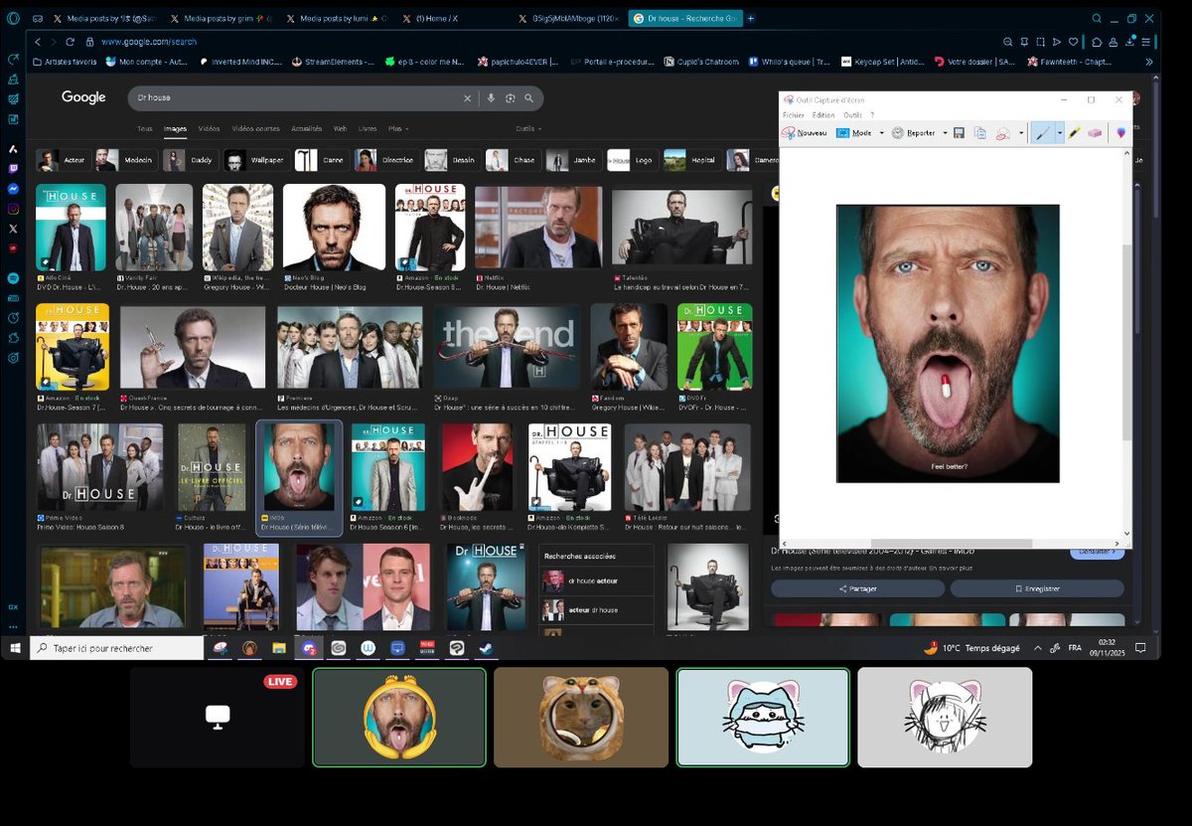Open the 'Artistes favoris' bookmarks folder
The image size is (1192, 826).
(66, 62)
